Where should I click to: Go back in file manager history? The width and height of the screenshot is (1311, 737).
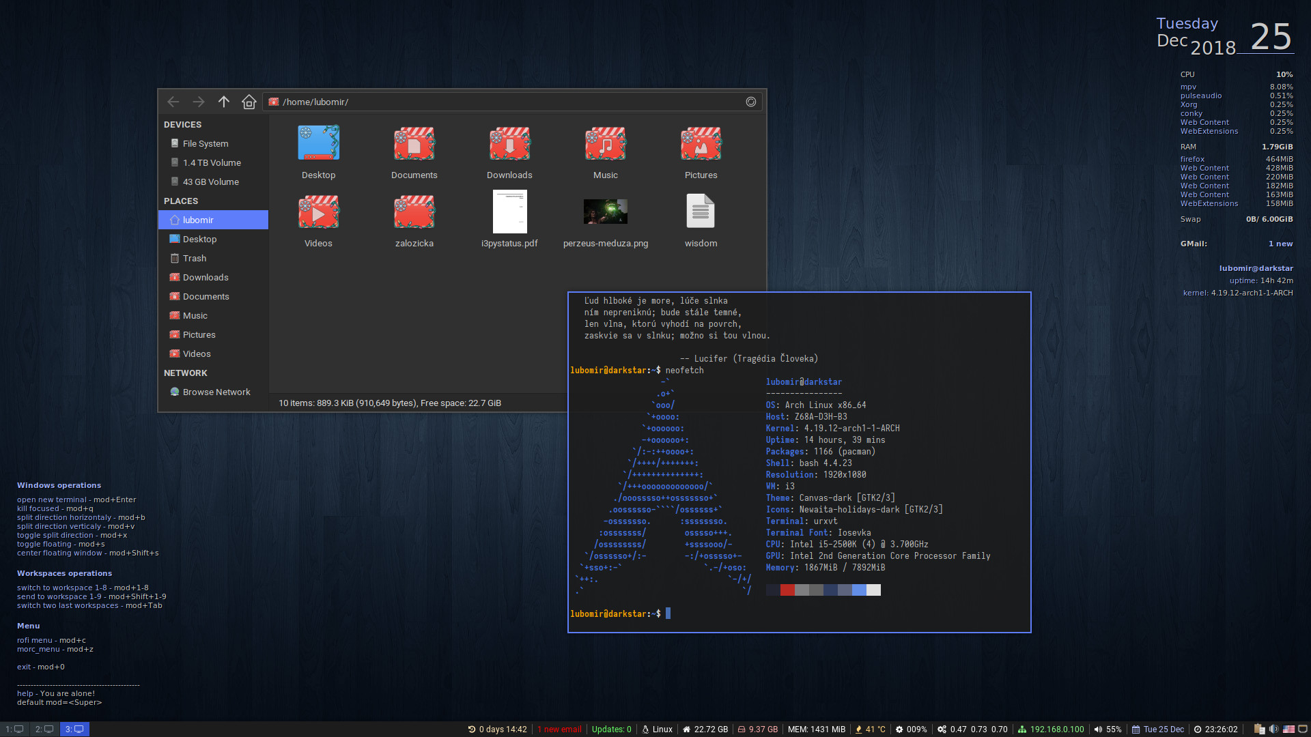point(173,102)
